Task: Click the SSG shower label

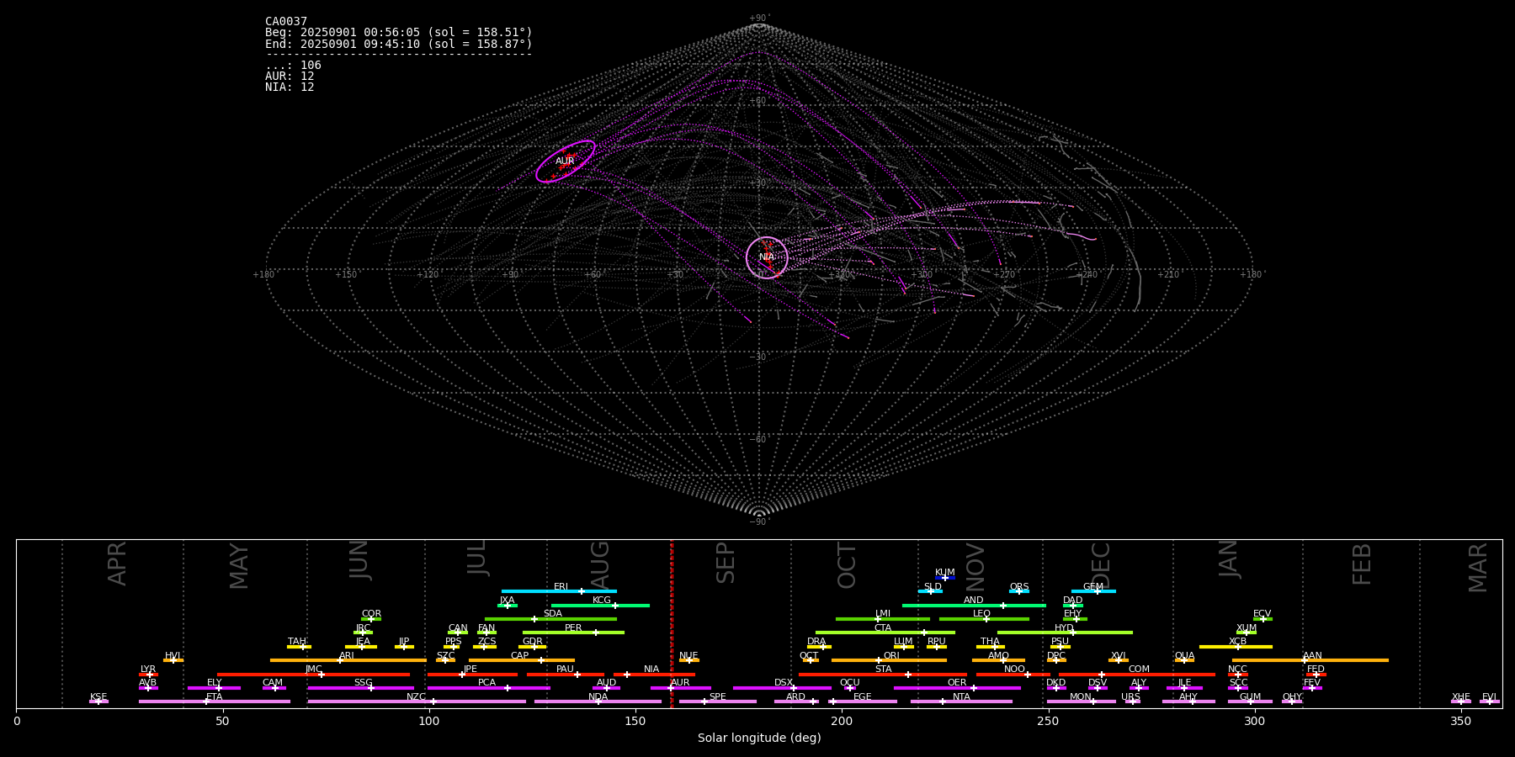Action: (363, 683)
